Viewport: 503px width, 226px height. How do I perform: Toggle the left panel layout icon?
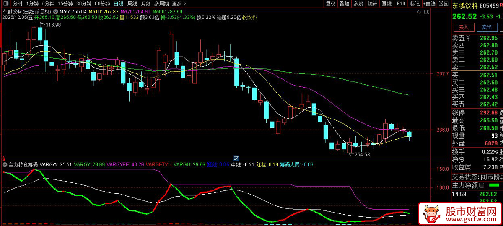[5, 4]
